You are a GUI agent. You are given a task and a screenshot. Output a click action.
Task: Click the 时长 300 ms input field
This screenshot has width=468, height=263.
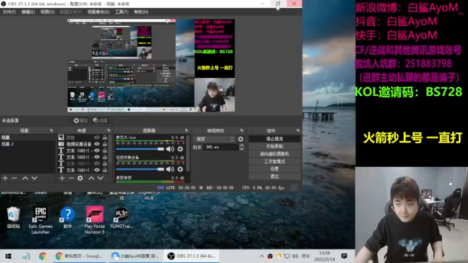pyautogui.click(x=221, y=147)
